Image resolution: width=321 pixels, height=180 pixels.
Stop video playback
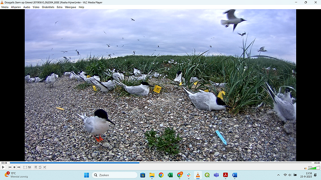pyautogui.click(x=14, y=167)
